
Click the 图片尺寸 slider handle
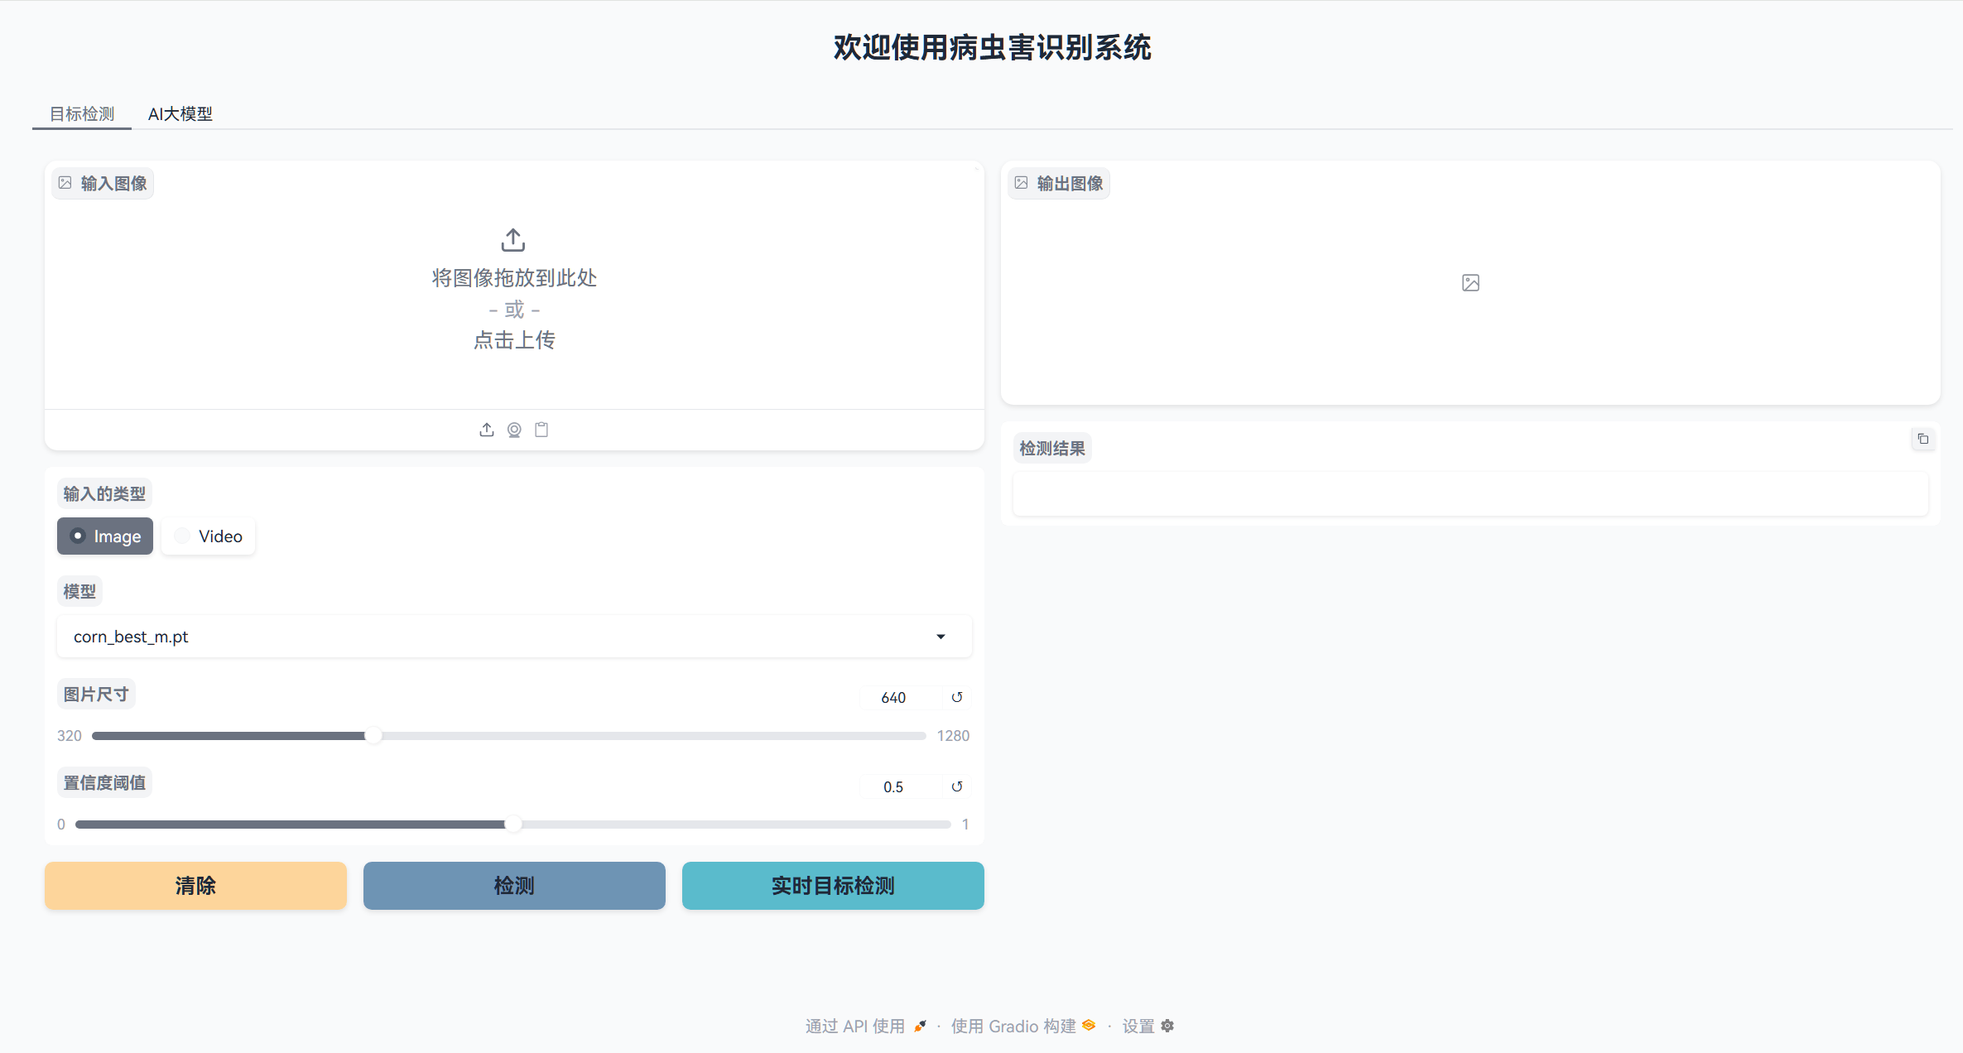(x=373, y=736)
